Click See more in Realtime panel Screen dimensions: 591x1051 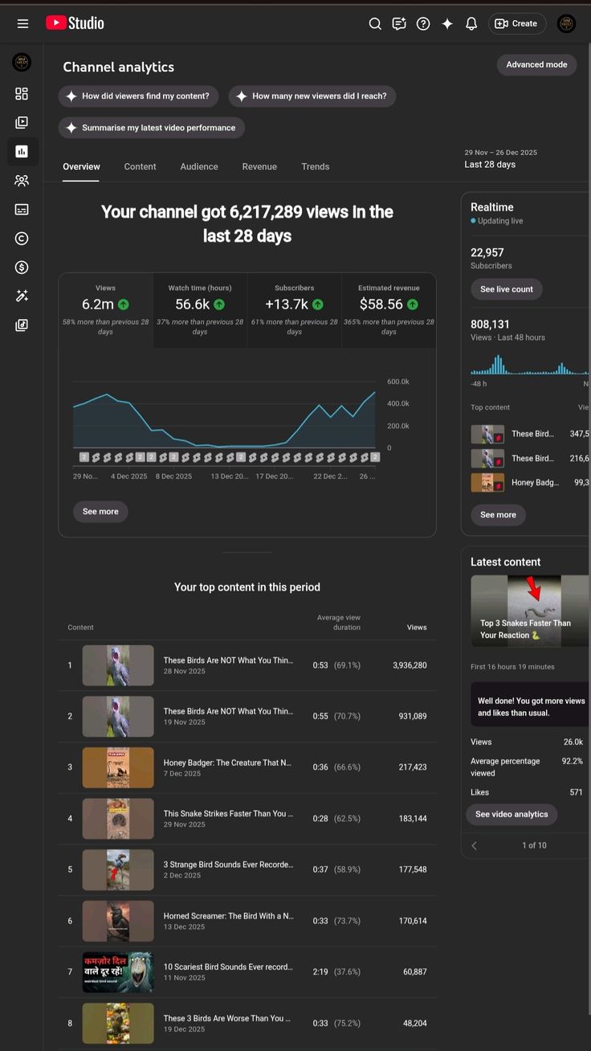pos(498,515)
